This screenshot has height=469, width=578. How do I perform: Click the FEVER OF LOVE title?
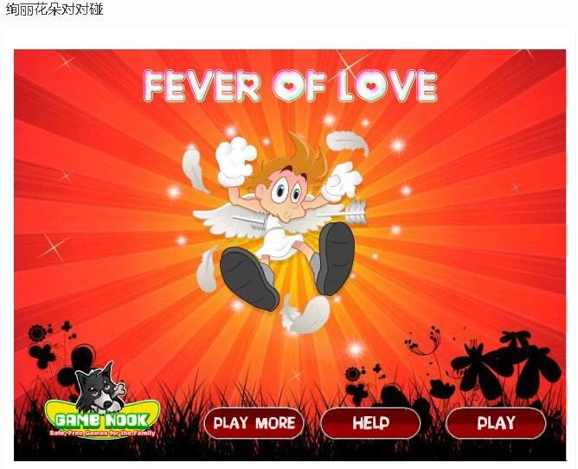pyautogui.click(x=291, y=86)
